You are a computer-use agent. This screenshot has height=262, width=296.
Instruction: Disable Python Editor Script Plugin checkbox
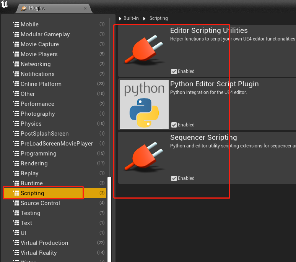(x=174, y=125)
